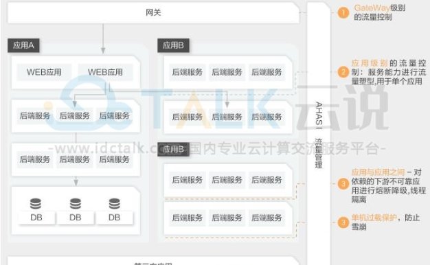
Task: Select the 应用A label tag
Action: coord(23,45)
